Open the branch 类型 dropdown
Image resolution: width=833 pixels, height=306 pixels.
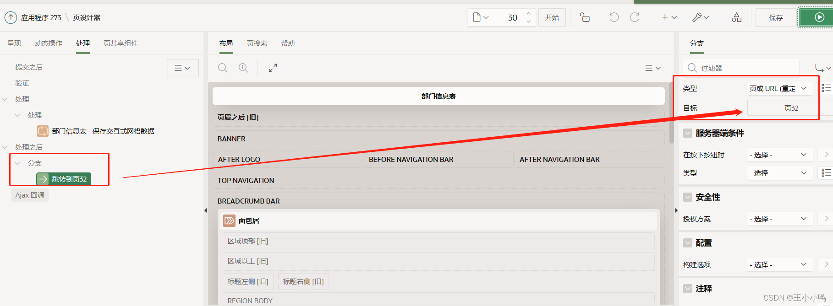pyautogui.click(x=780, y=88)
